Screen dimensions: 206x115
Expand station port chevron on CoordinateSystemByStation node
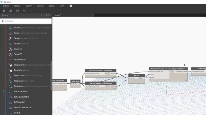point(169,74)
